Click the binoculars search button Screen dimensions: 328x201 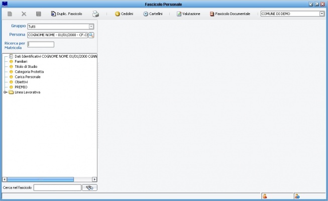(x=89, y=187)
